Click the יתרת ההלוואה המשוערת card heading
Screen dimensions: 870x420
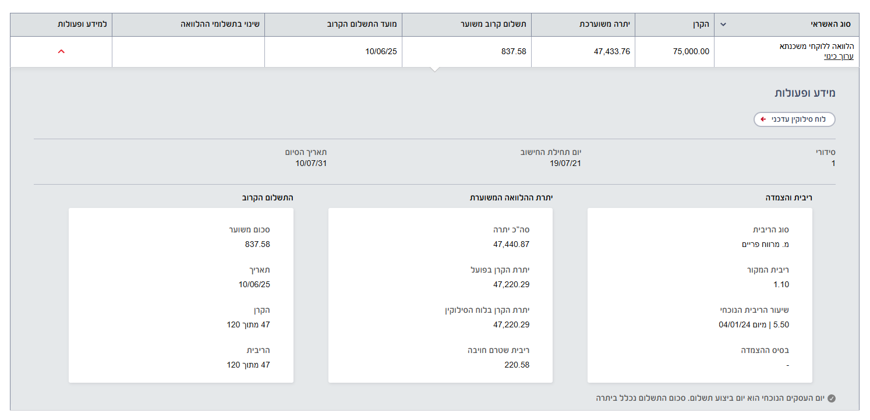(x=511, y=198)
